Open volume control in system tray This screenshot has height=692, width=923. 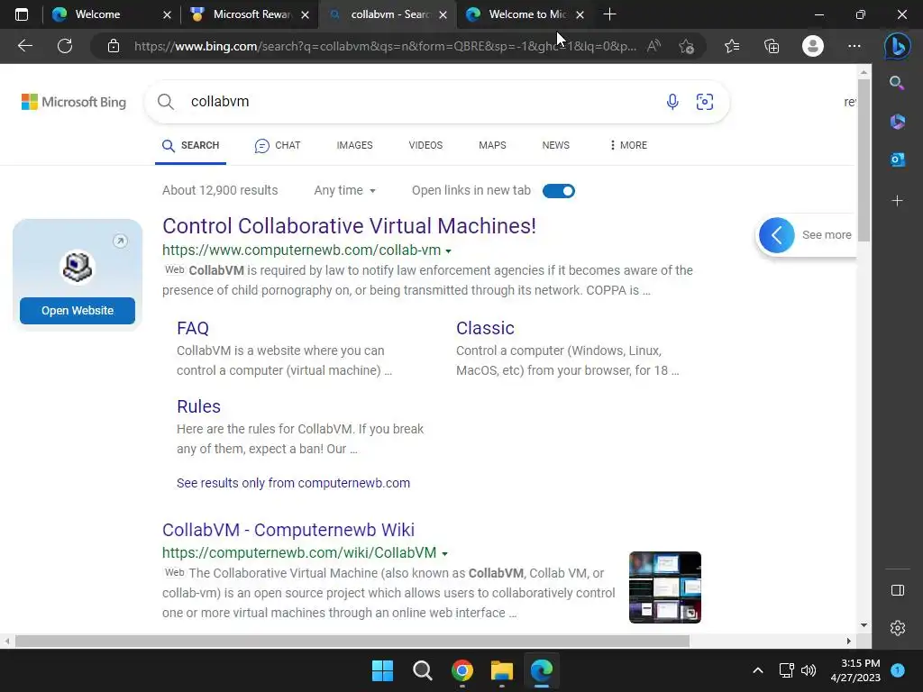pos(809,670)
